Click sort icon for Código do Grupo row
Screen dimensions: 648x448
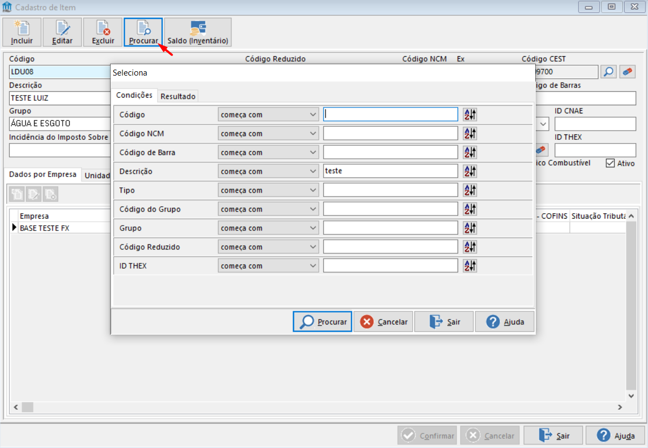(470, 209)
